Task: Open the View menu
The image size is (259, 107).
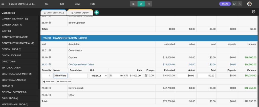Action: tap(77, 4)
